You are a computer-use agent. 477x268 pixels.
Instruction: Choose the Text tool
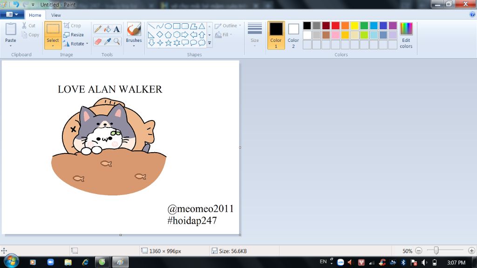coord(116,29)
